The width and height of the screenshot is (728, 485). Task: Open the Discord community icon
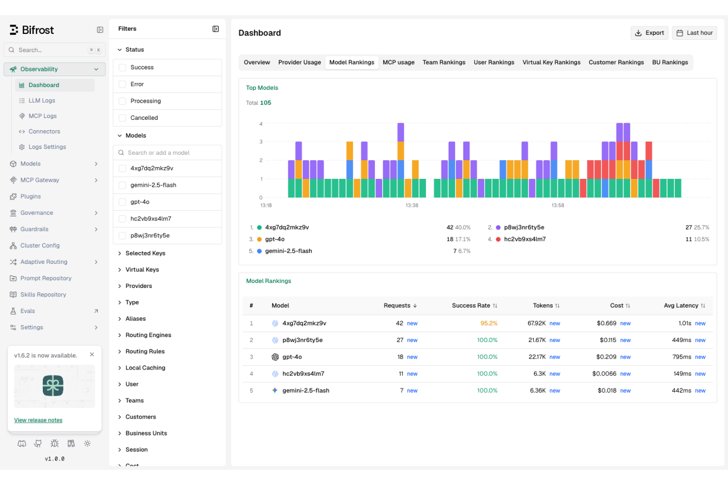click(22, 443)
